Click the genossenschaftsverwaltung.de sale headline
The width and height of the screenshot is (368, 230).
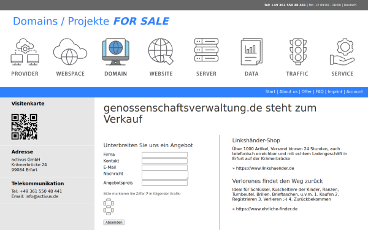click(210, 113)
